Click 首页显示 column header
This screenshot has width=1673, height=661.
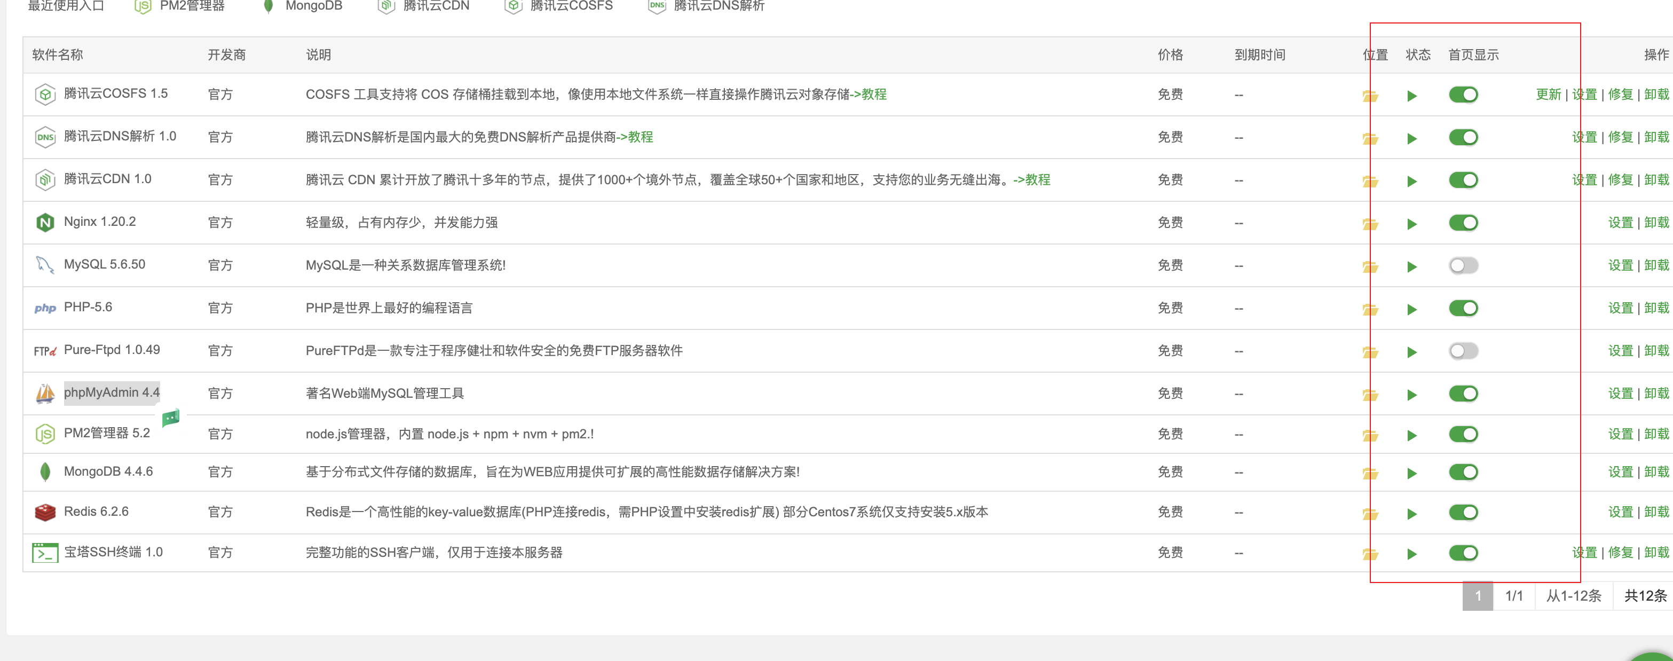click(x=1473, y=54)
